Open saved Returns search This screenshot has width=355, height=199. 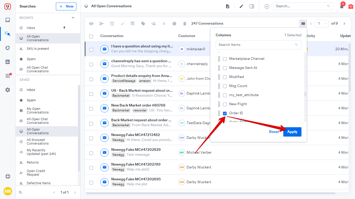[x=47, y=162]
